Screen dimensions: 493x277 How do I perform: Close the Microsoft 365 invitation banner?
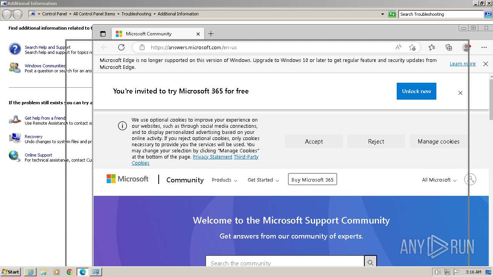click(x=460, y=93)
